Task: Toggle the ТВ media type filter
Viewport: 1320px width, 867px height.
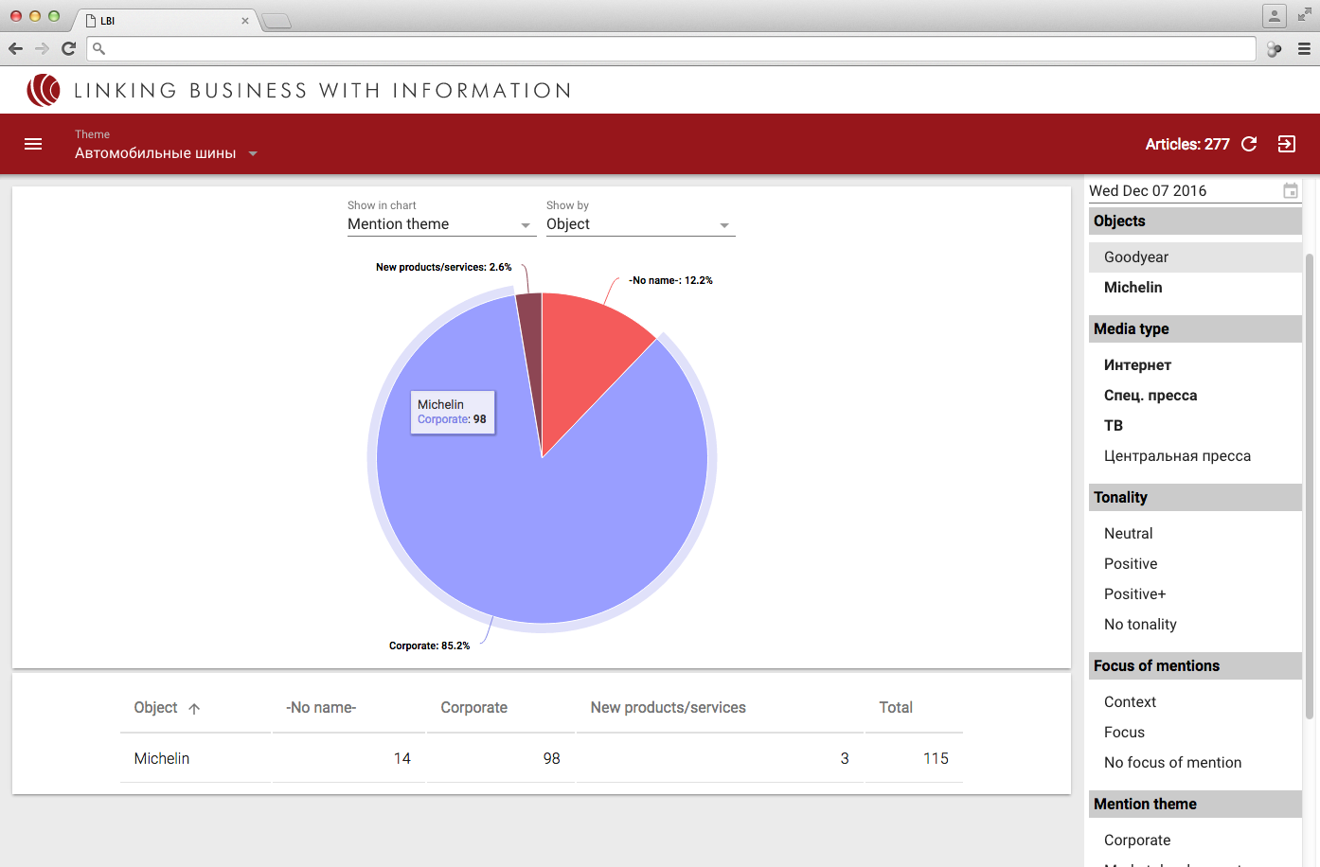Action: coord(1195,426)
